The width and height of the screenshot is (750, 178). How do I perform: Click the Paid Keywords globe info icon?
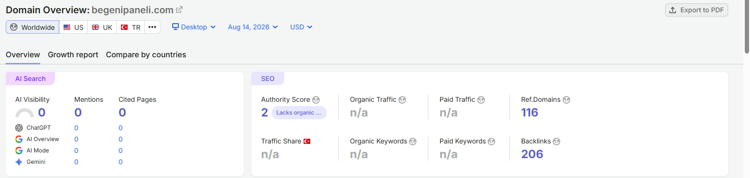(x=491, y=142)
